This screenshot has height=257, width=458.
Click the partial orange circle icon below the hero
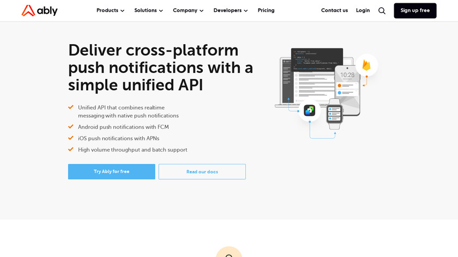(229, 252)
